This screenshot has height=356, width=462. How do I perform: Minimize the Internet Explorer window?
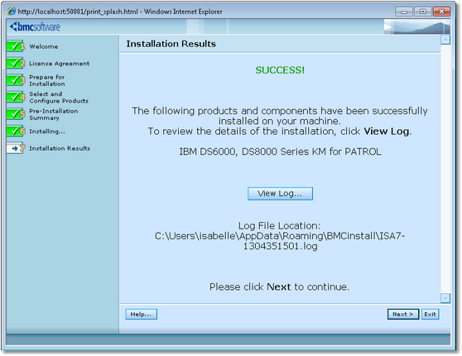click(x=404, y=12)
